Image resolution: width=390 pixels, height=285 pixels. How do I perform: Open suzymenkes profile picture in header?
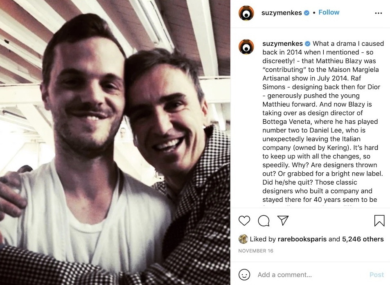coord(246,13)
